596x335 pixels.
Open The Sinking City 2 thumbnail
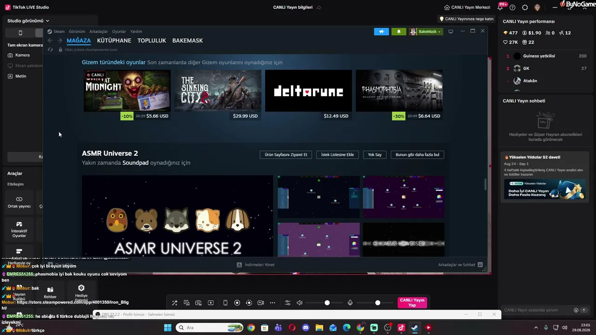pos(218,91)
